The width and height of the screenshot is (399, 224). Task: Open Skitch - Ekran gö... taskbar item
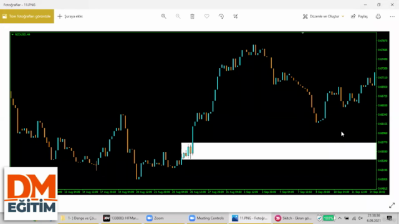coord(293,218)
